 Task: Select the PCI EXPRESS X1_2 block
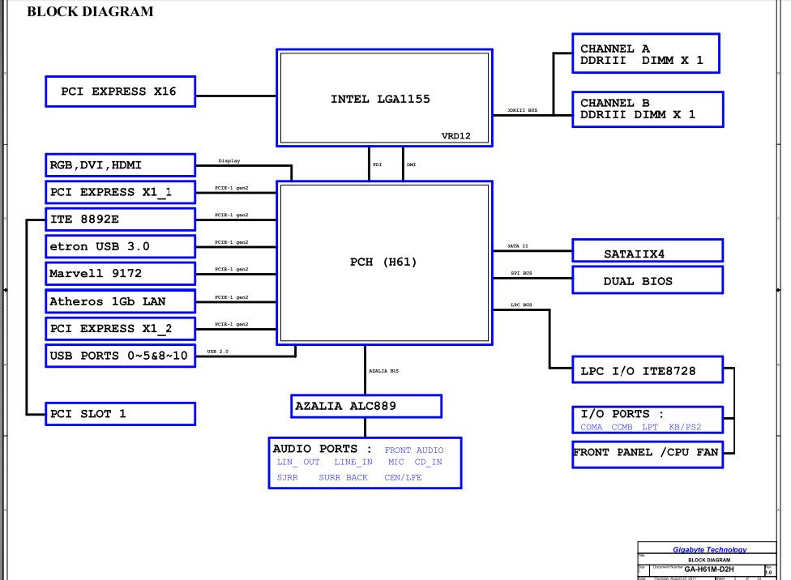click(120, 328)
